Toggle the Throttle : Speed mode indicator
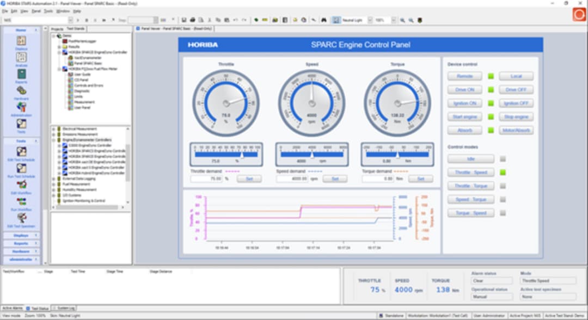588x320 pixels. 503,173
